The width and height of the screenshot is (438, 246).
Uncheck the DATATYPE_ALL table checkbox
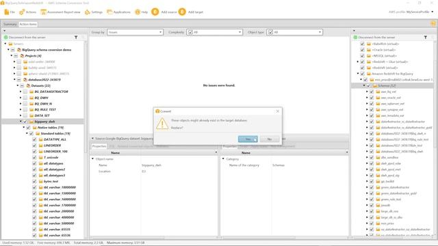click(34, 139)
